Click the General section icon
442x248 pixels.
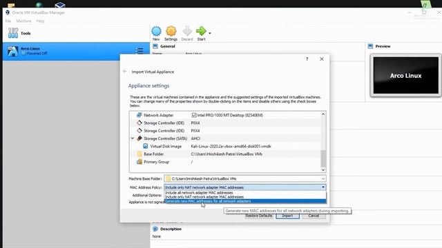point(155,46)
